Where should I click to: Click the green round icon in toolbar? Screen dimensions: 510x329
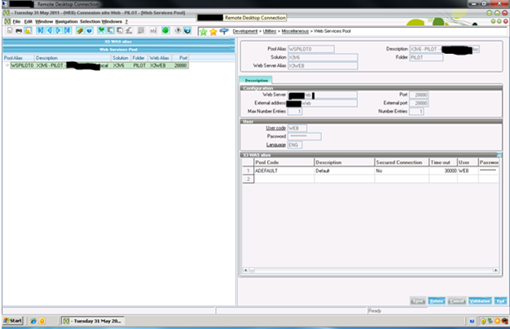click(x=163, y=30)
